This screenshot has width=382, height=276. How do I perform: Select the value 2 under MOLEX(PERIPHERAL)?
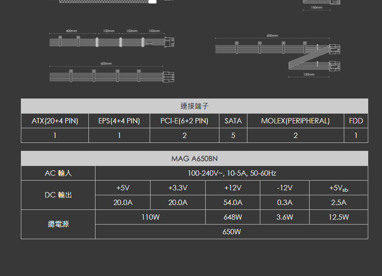tap(295, 135)
